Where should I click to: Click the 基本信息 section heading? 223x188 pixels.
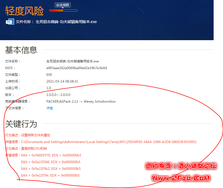(x=21, y=50)
